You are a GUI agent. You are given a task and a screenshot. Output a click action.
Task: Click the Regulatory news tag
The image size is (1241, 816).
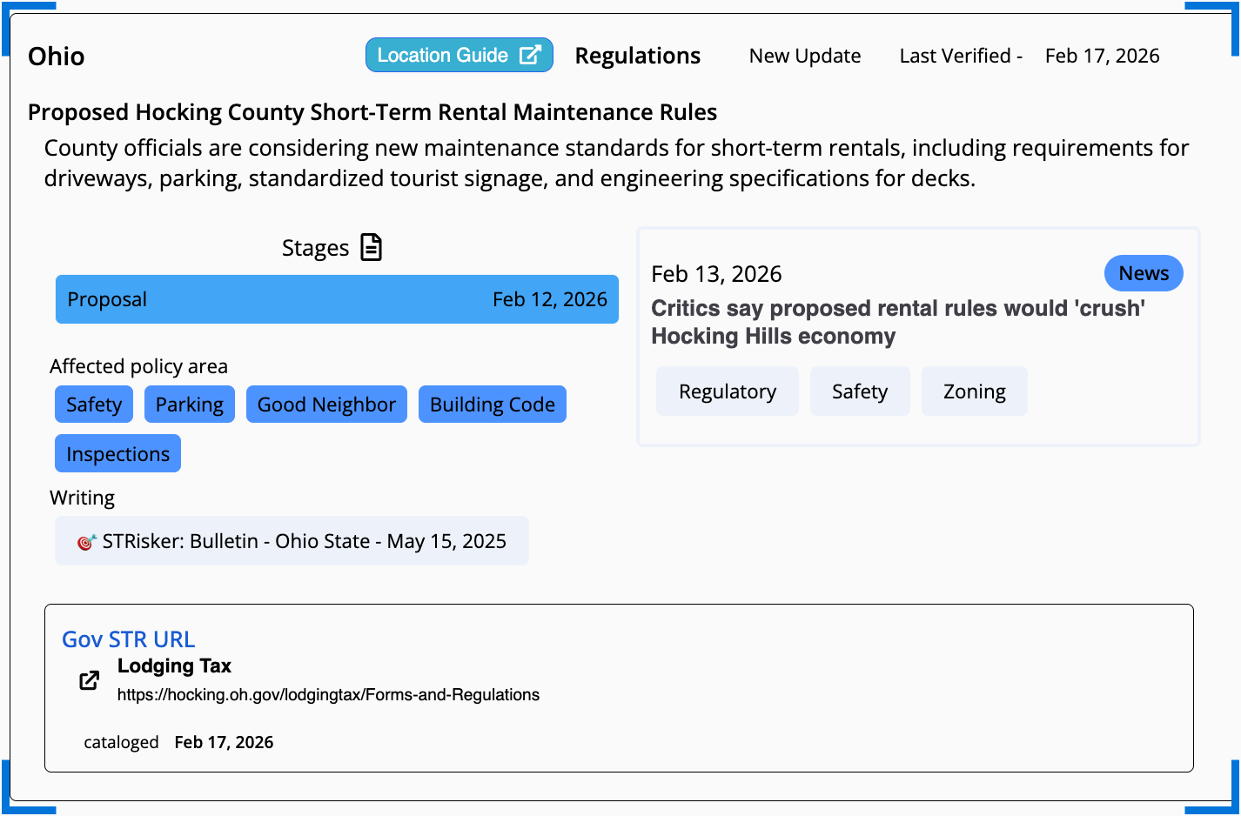[727, 391]
